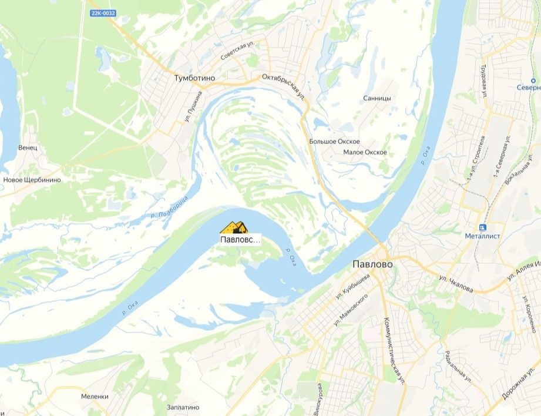The width and height of the screenshot is (541, 416).
Task: Click the р. Подборица river label
Action: 170,207
